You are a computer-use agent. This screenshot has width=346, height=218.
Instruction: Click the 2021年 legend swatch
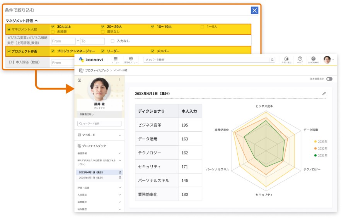coord(315,155)
